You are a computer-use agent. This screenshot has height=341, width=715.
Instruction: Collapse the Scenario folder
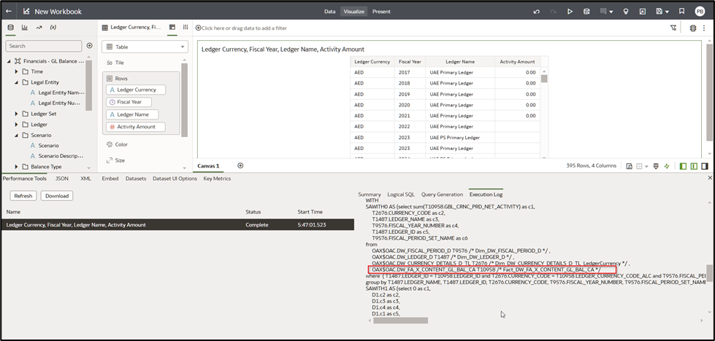point(16,135)
